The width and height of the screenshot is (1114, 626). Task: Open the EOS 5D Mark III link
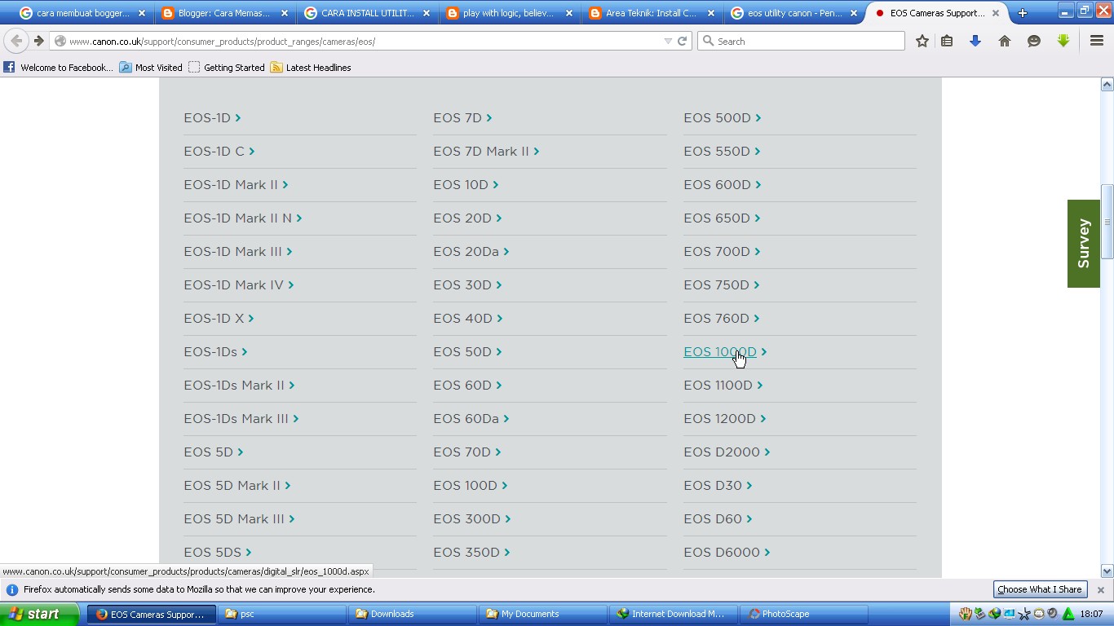point(239,519)
